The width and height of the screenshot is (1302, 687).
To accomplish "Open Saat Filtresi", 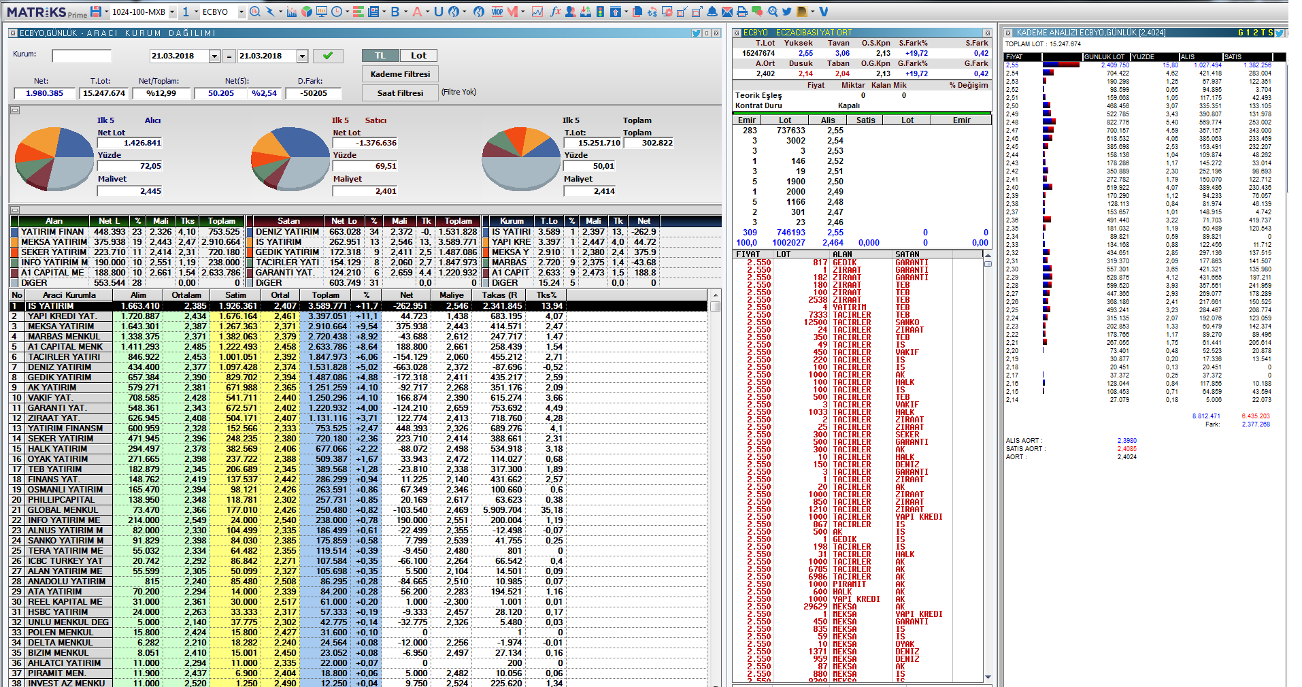I will click(400, 93).
